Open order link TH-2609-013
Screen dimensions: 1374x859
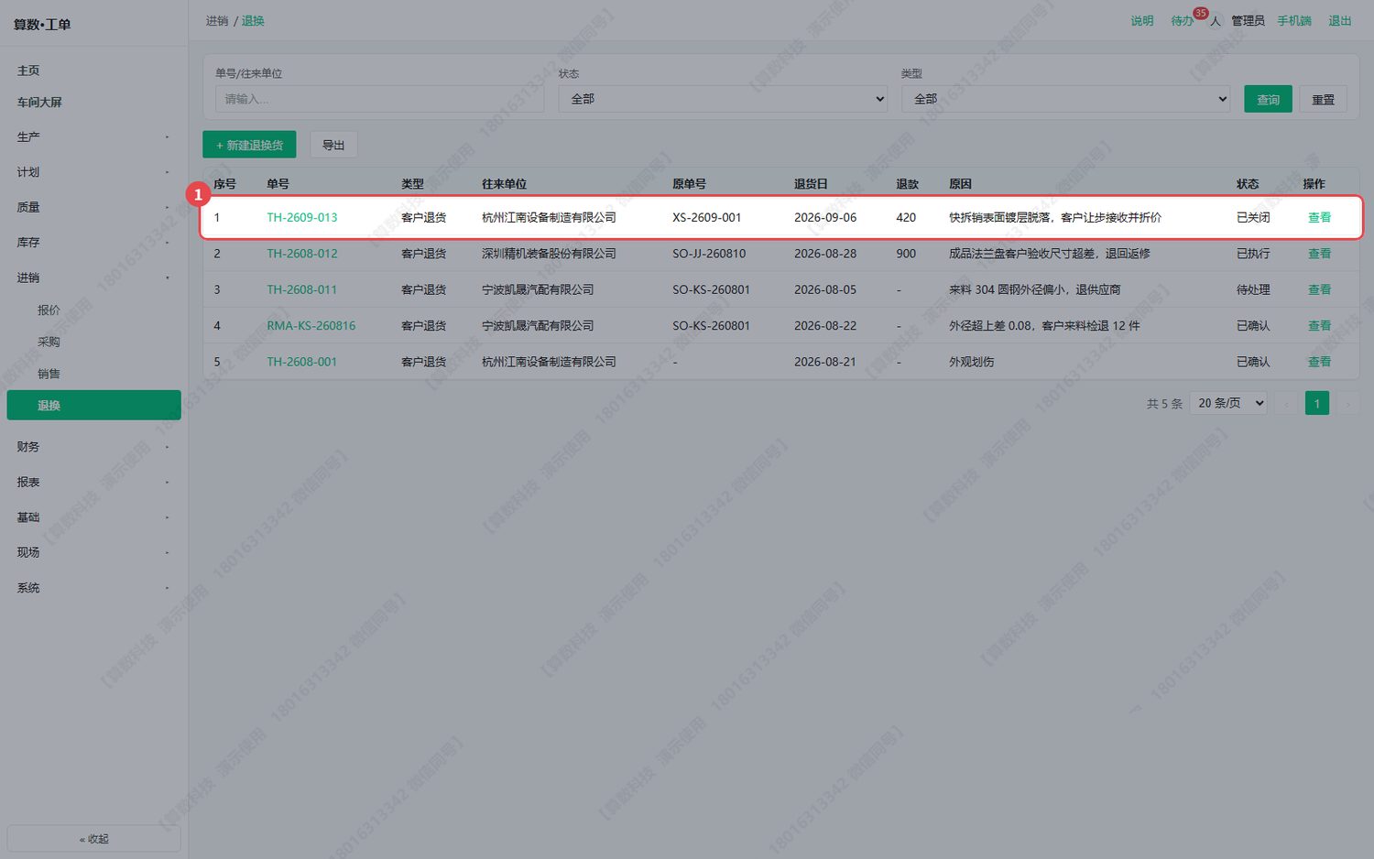point(302,218)
